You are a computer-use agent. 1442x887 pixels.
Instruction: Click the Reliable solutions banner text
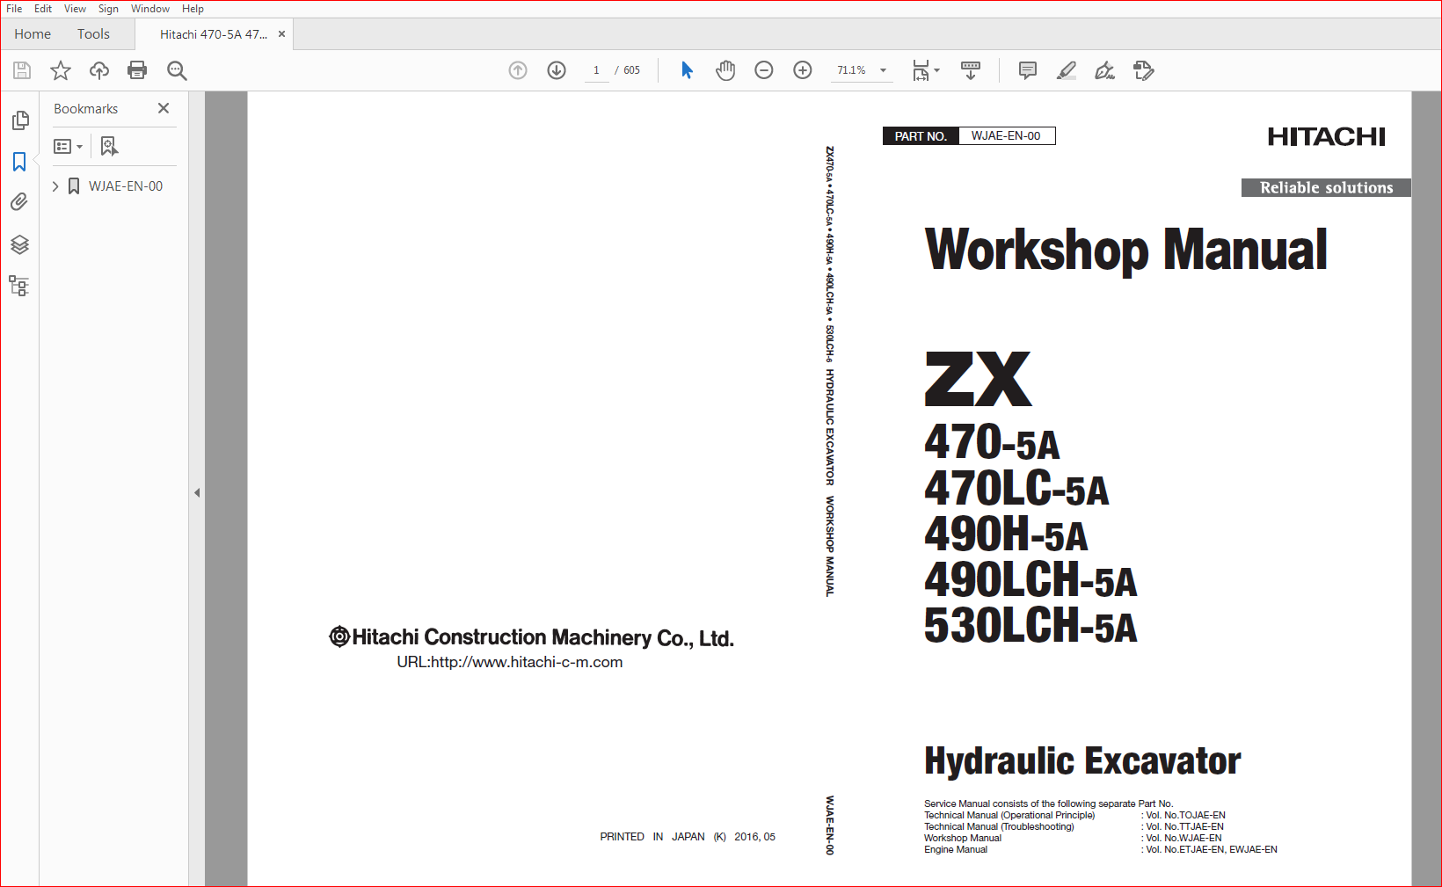pos(1326,187)
